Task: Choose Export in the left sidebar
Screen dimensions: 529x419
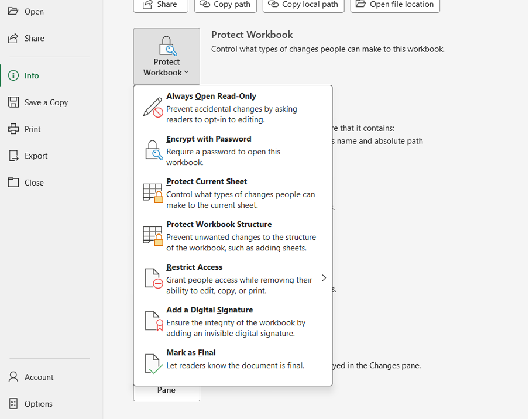Action: click(x=36, y=156)
